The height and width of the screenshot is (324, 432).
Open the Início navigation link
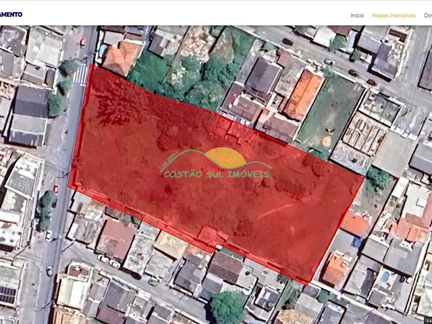coord(357,16)
